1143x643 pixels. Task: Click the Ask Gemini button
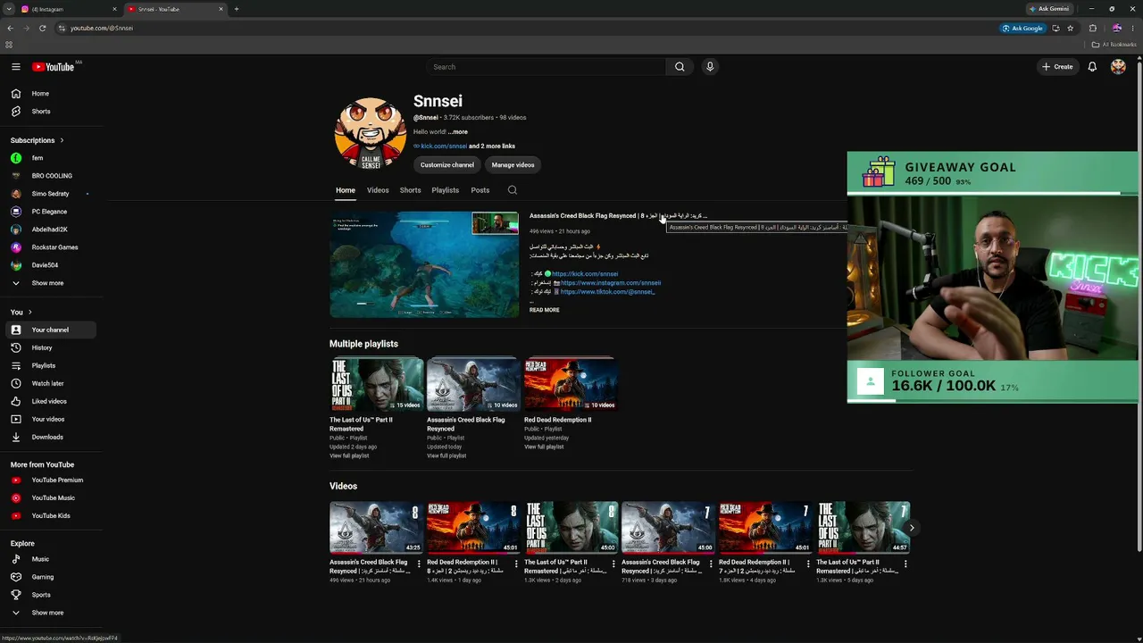pyautogui.click(x=1049, y=9)
